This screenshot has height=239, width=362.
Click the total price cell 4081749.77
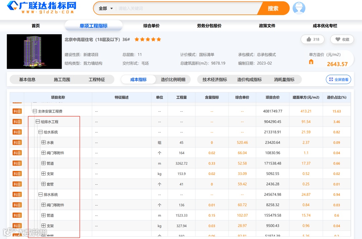point(273,111)
